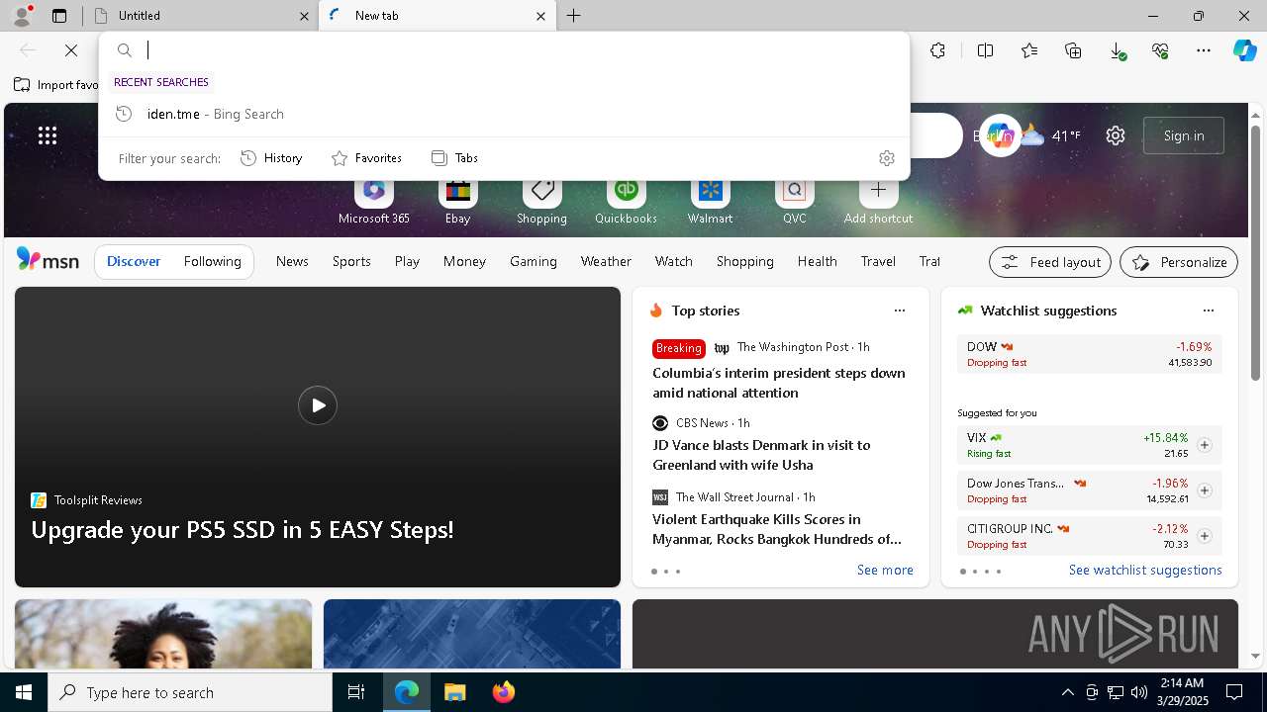Image resolution: width=1267 pixels, height=712 pixels.
Task: Click the taskbar search box
Action: [190, 692]
